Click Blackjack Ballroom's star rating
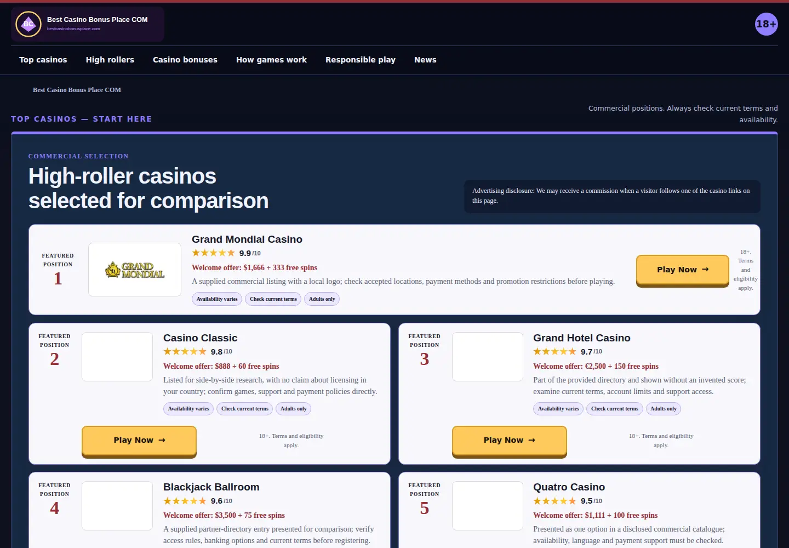Screen dimensions: 789x548 (x=185, y=501)
